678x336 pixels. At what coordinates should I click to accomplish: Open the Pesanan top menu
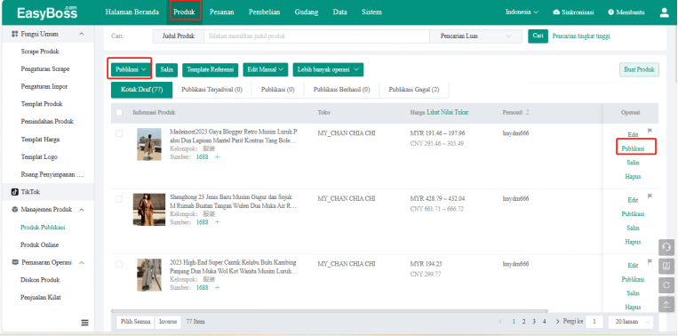coord(222,12)
